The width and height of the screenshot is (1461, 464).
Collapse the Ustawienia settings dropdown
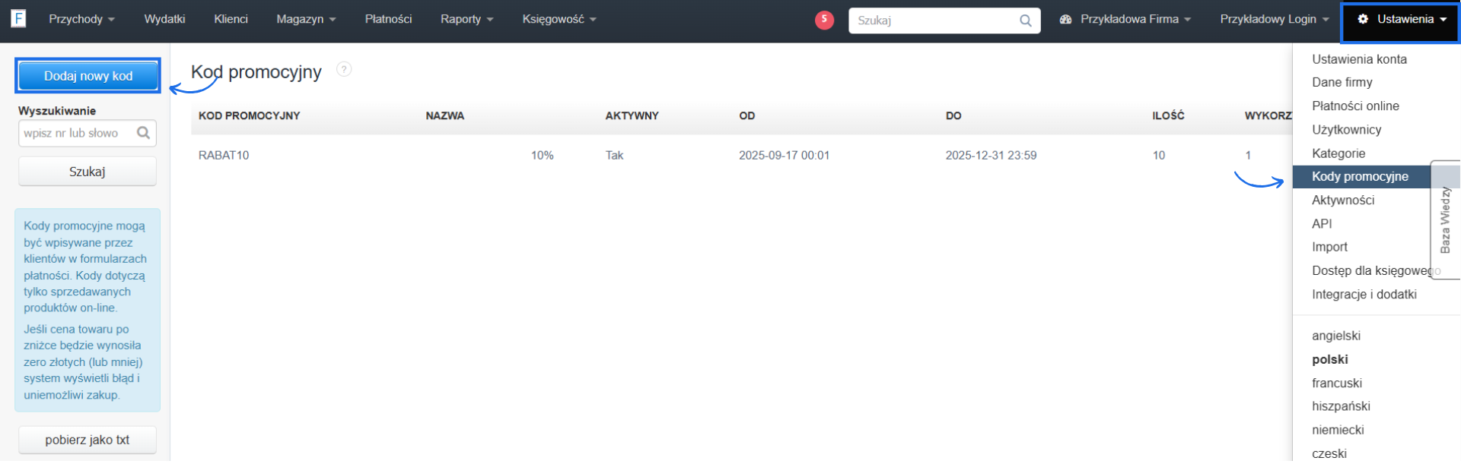point(1402,20)
